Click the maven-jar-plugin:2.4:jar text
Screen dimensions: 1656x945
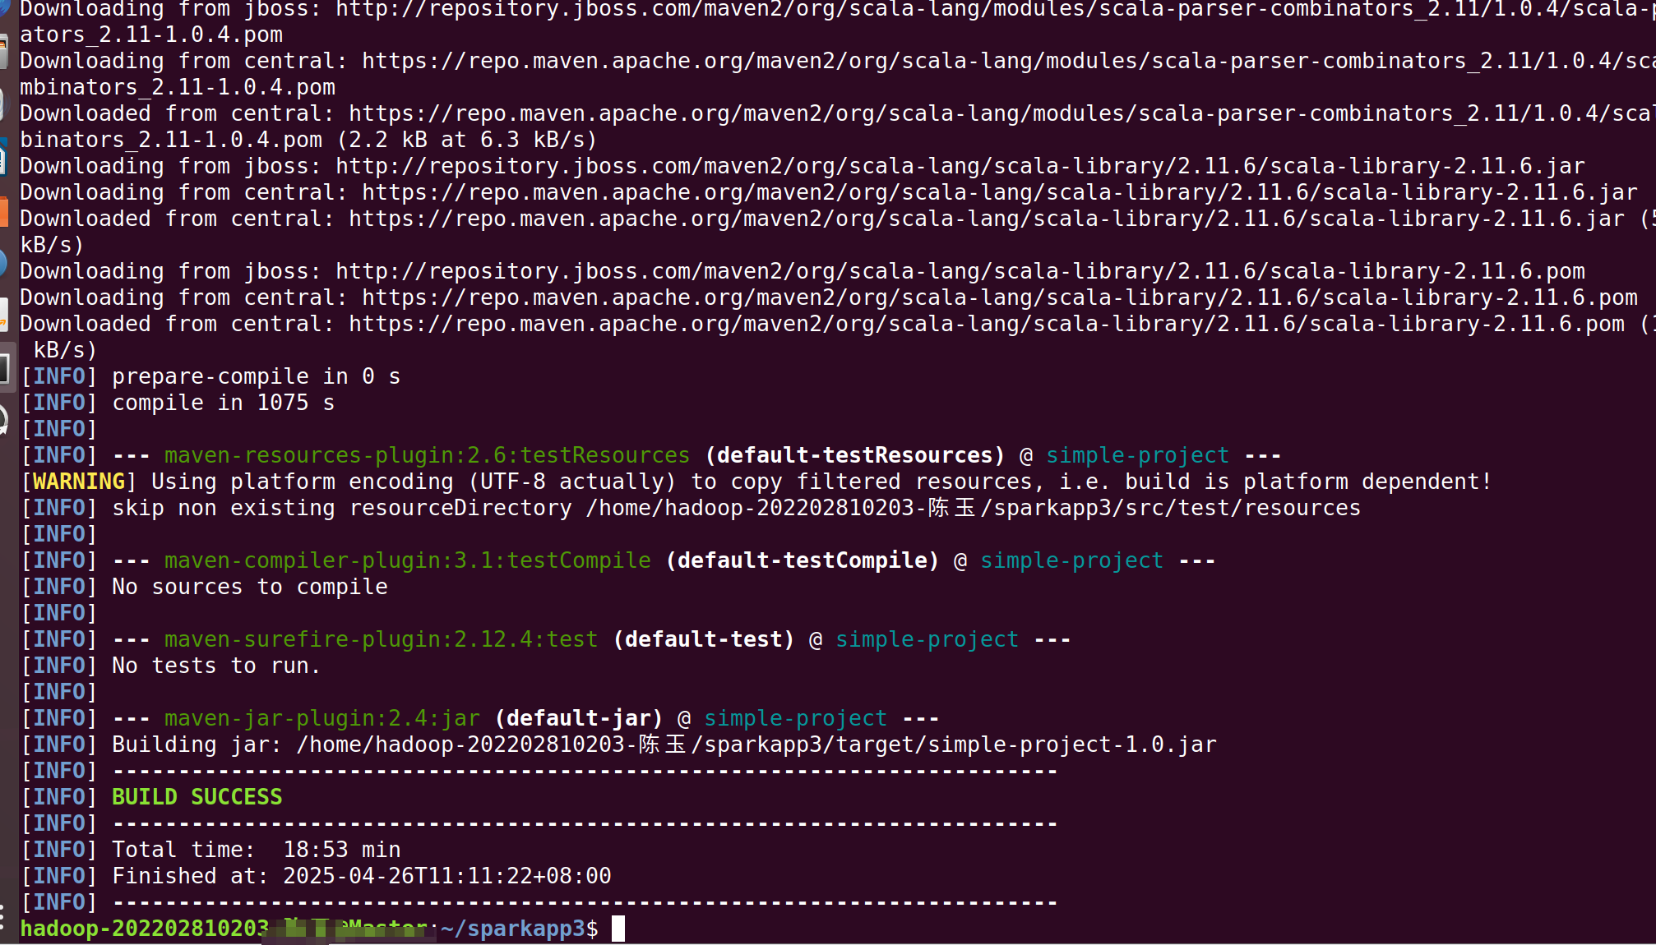pyautogui.click(x=321, y=718)
